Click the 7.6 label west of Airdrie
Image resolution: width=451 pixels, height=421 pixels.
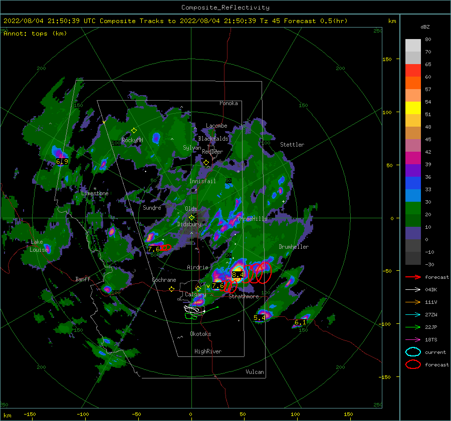point(154,249)
